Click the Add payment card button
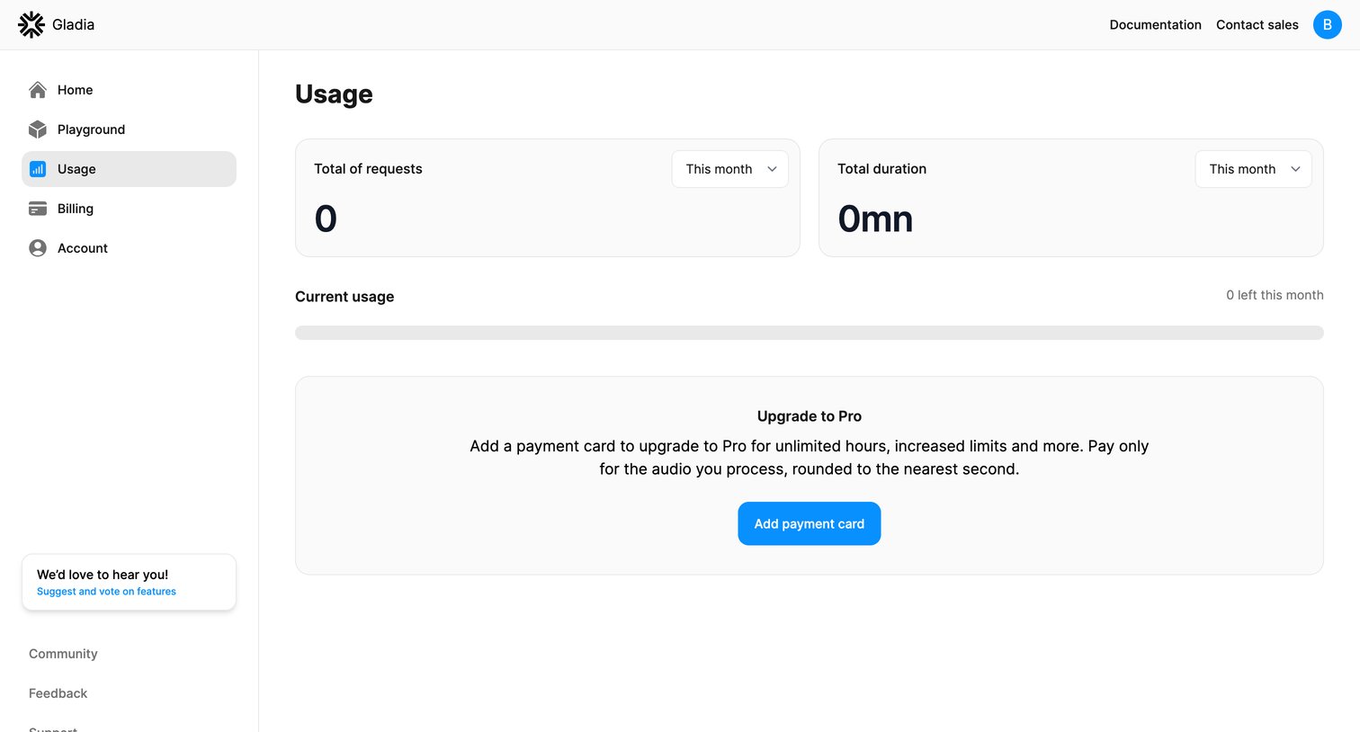This screenshot has width=1360, height=732. [x=810, y=523]
